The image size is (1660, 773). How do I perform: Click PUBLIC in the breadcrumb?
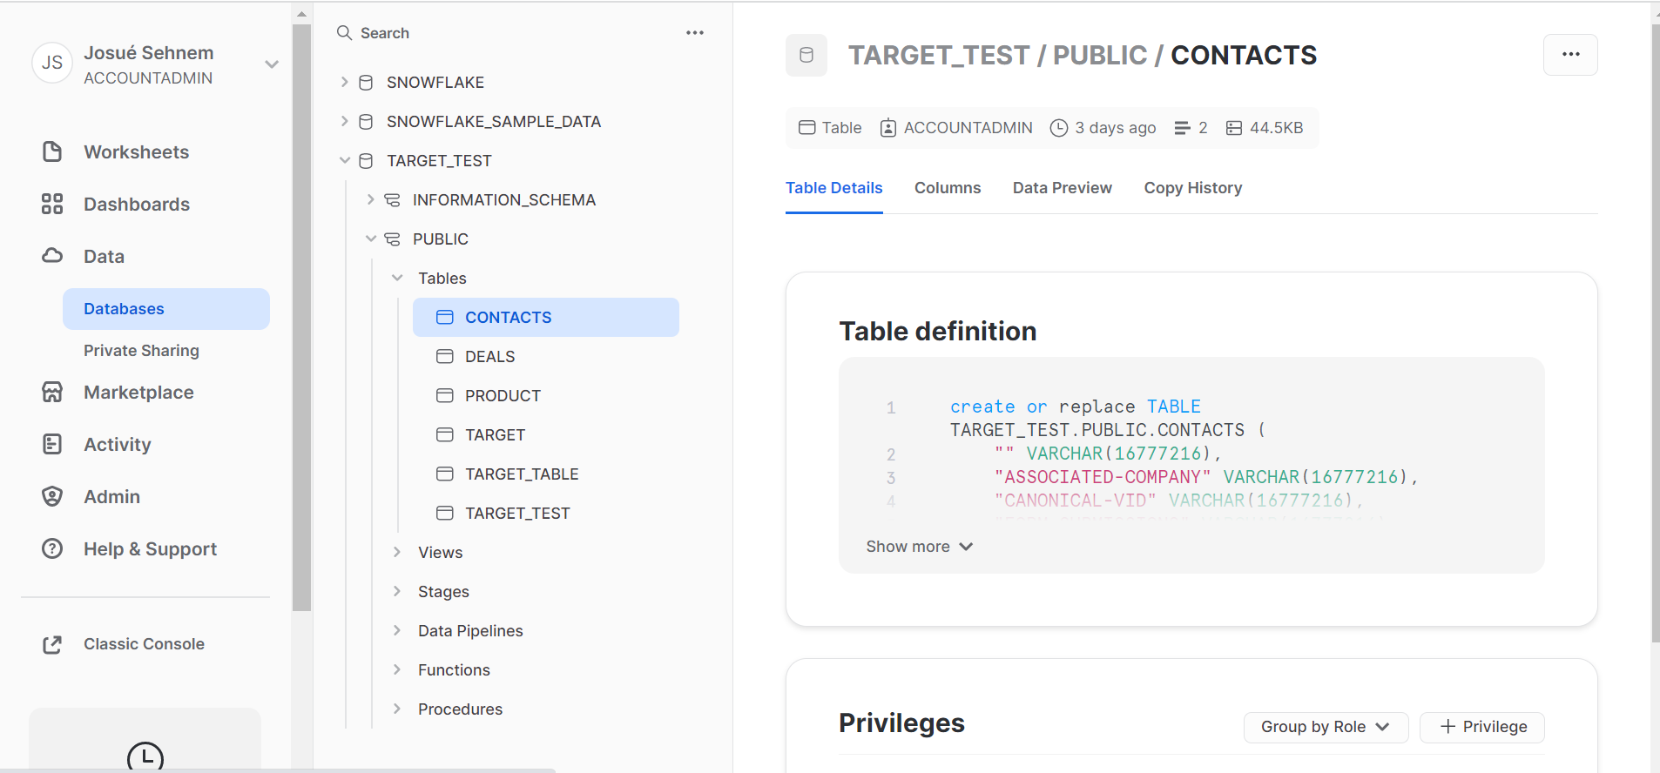(1099, 55)
